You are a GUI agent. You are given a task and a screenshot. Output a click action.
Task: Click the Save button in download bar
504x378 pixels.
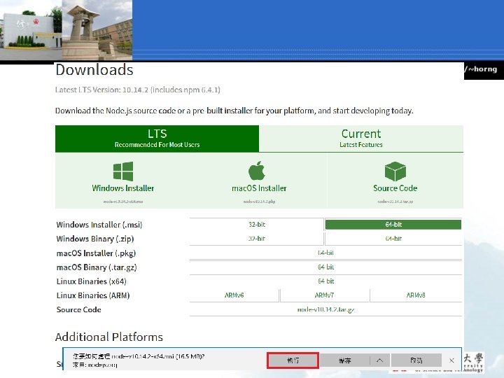click(x=345, y=360)
